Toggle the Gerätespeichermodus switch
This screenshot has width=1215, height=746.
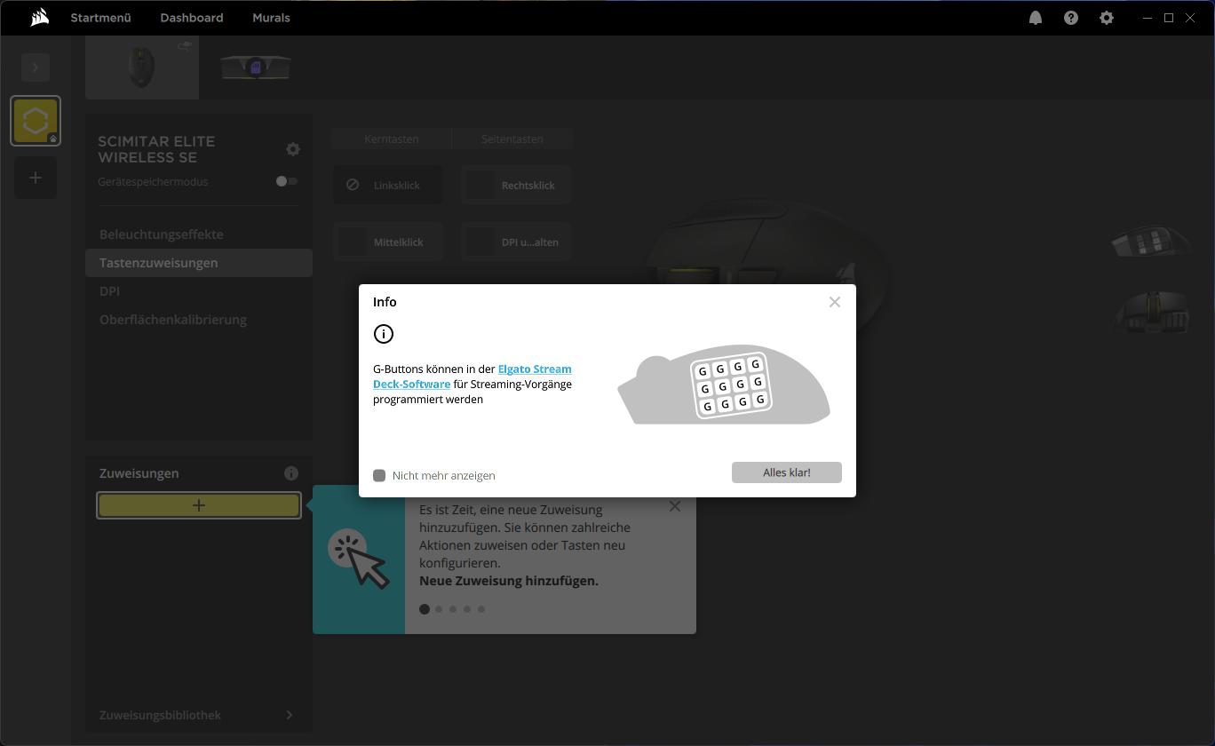[286, 181]
